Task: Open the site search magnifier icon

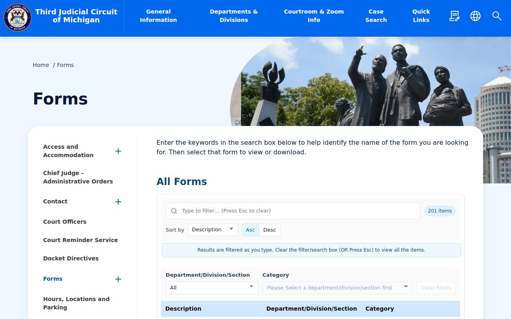Action: coord(497,16)
